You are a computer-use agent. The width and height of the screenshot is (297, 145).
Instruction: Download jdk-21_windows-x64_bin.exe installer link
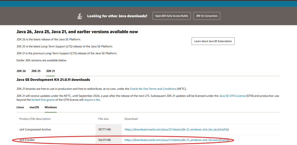point(171,140)
